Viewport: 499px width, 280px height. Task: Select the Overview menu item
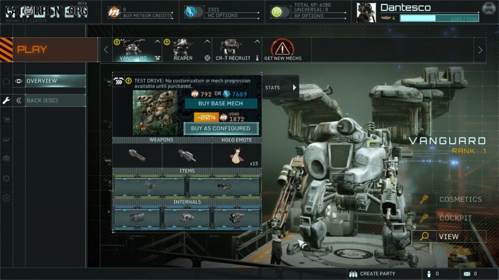click(56, 81)
